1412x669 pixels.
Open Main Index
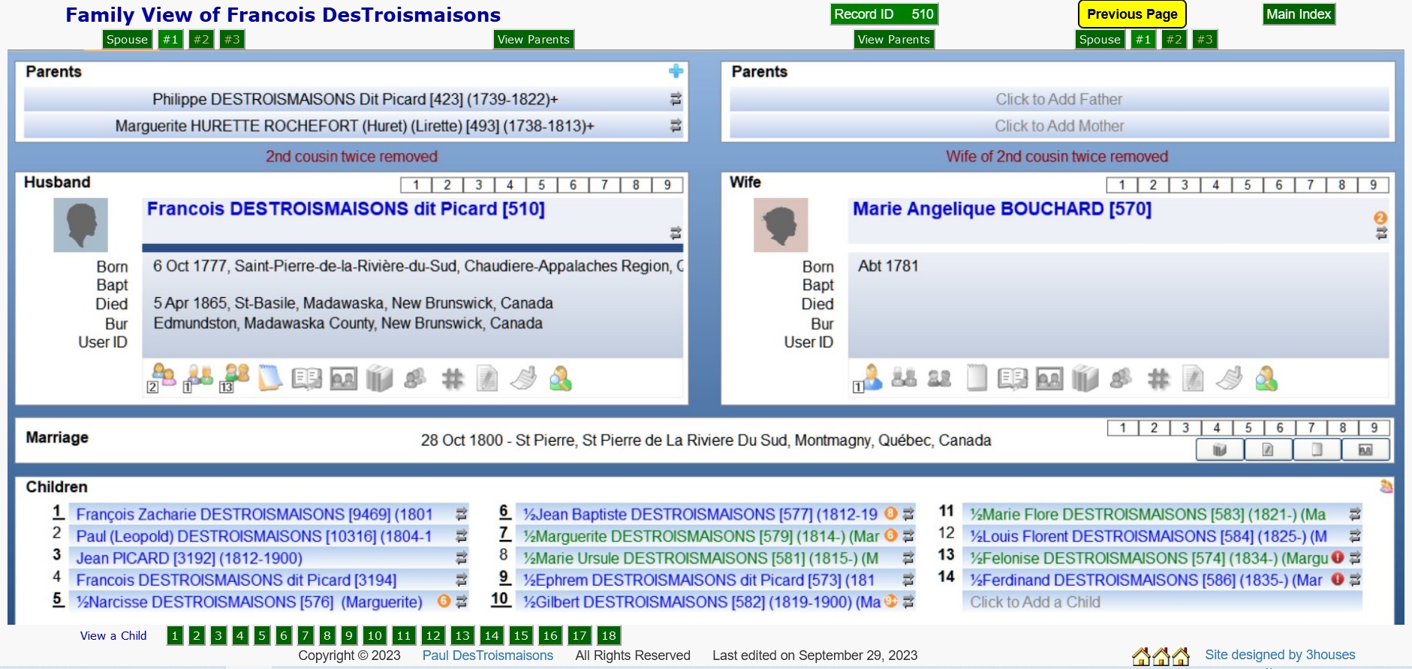click(x=1299, y=14)
